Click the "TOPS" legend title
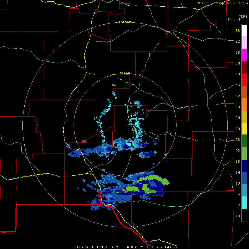 point(243,16)
